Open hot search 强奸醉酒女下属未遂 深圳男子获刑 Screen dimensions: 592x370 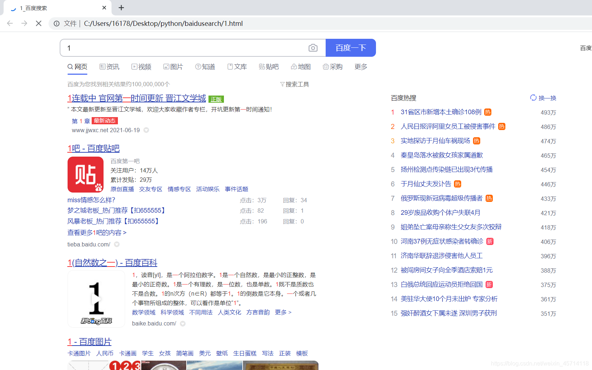(449, 313)
